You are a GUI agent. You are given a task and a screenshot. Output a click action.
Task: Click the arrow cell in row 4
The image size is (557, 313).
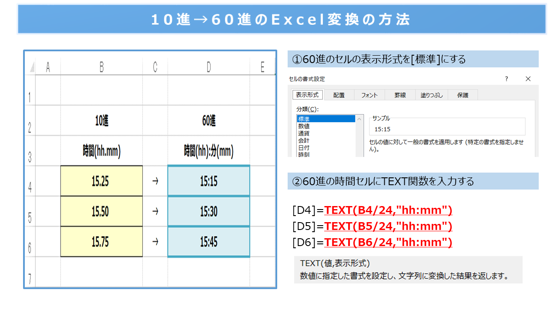coord(155,181)
